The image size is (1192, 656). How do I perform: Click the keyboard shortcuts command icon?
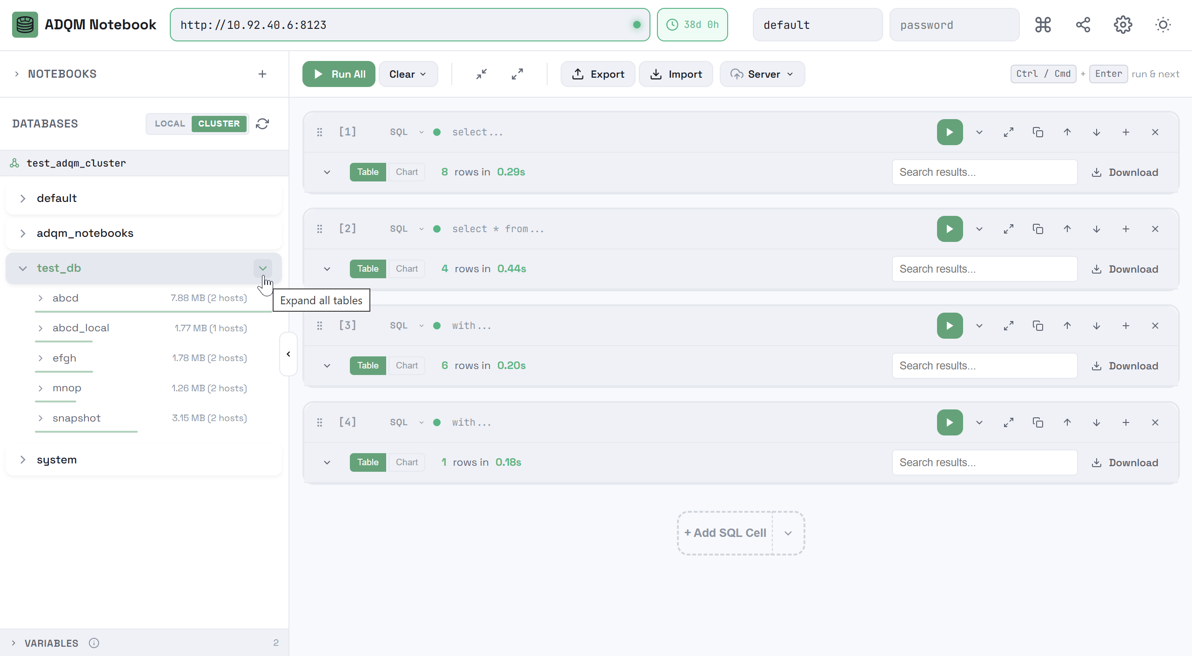point(1043,25)
